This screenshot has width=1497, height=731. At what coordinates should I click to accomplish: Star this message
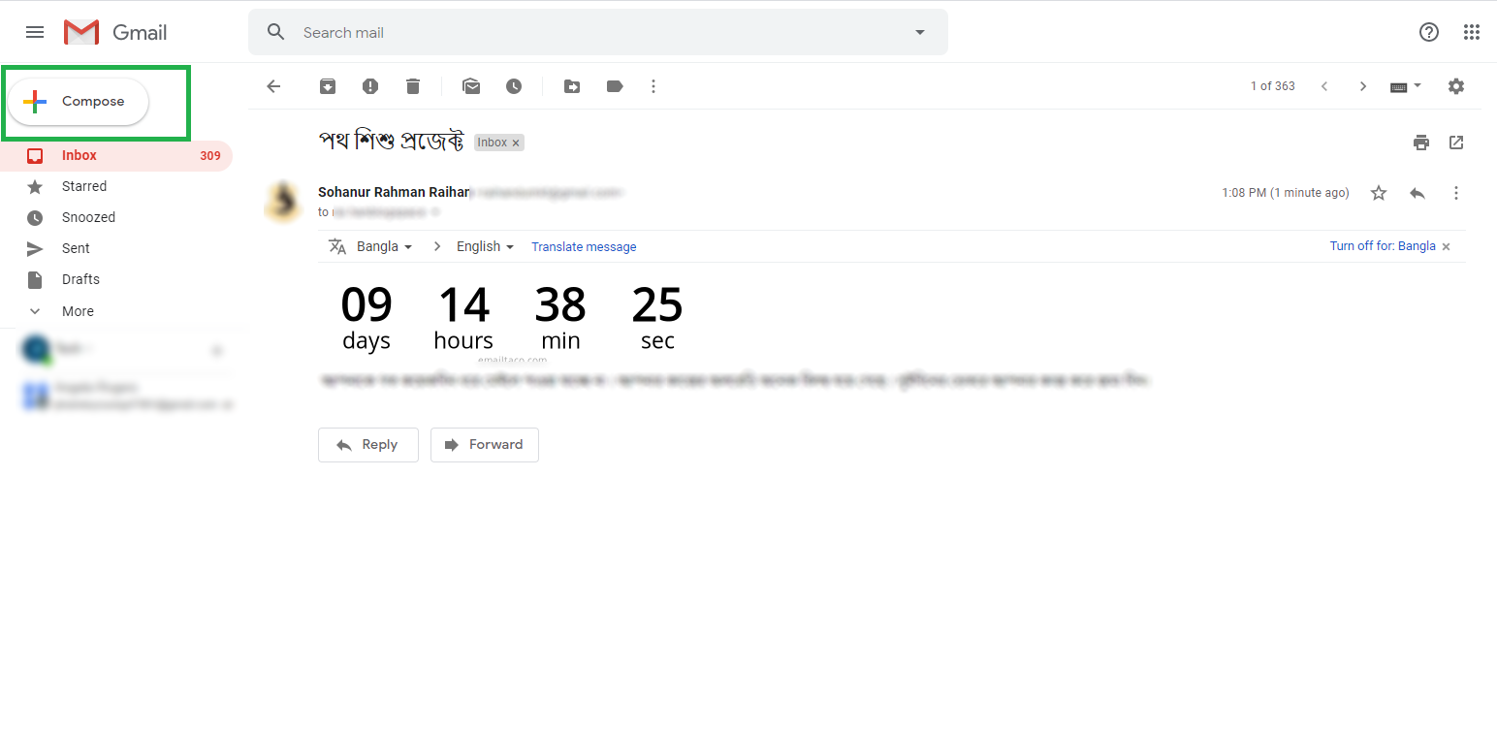click(x=1379, y=193)
